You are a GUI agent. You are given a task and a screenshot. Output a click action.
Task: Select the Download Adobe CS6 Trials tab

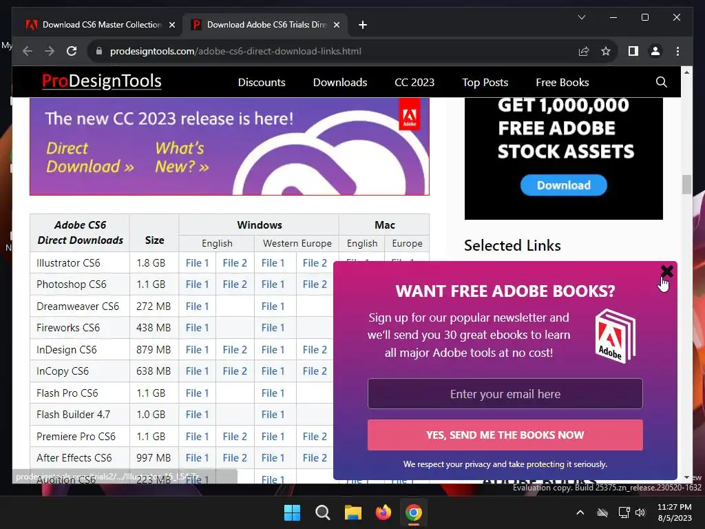265,25
